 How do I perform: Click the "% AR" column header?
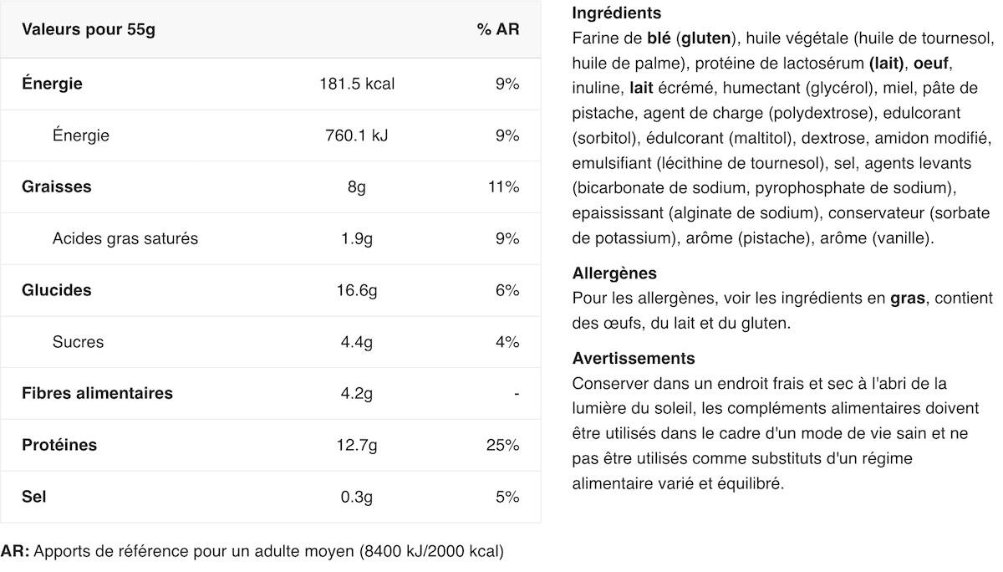click(x=498, y=30)
